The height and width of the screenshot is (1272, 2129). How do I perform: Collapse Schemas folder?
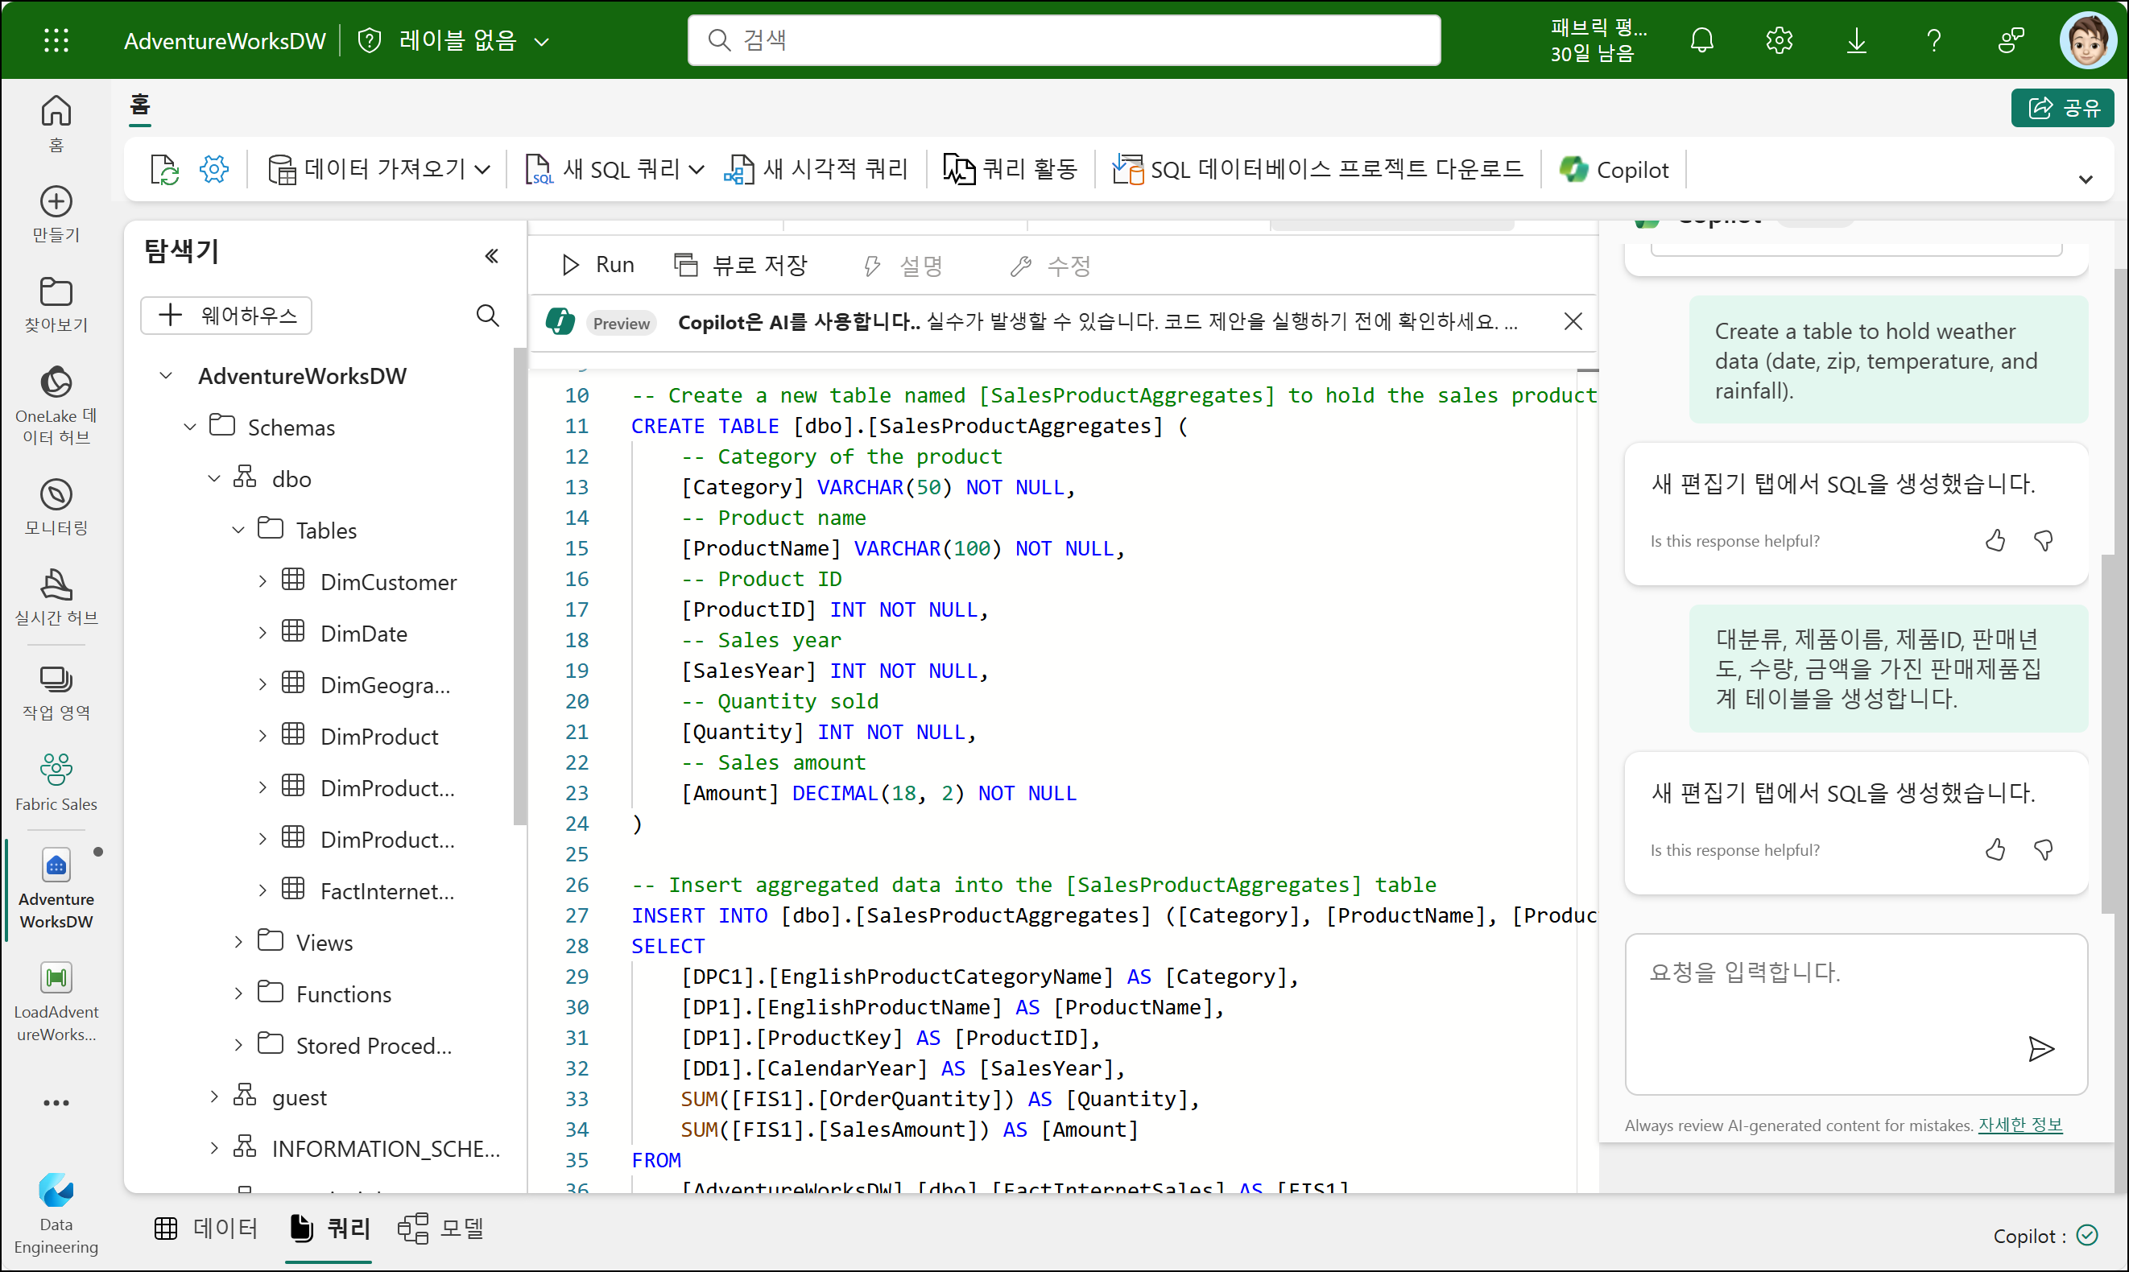click(190, 427)
